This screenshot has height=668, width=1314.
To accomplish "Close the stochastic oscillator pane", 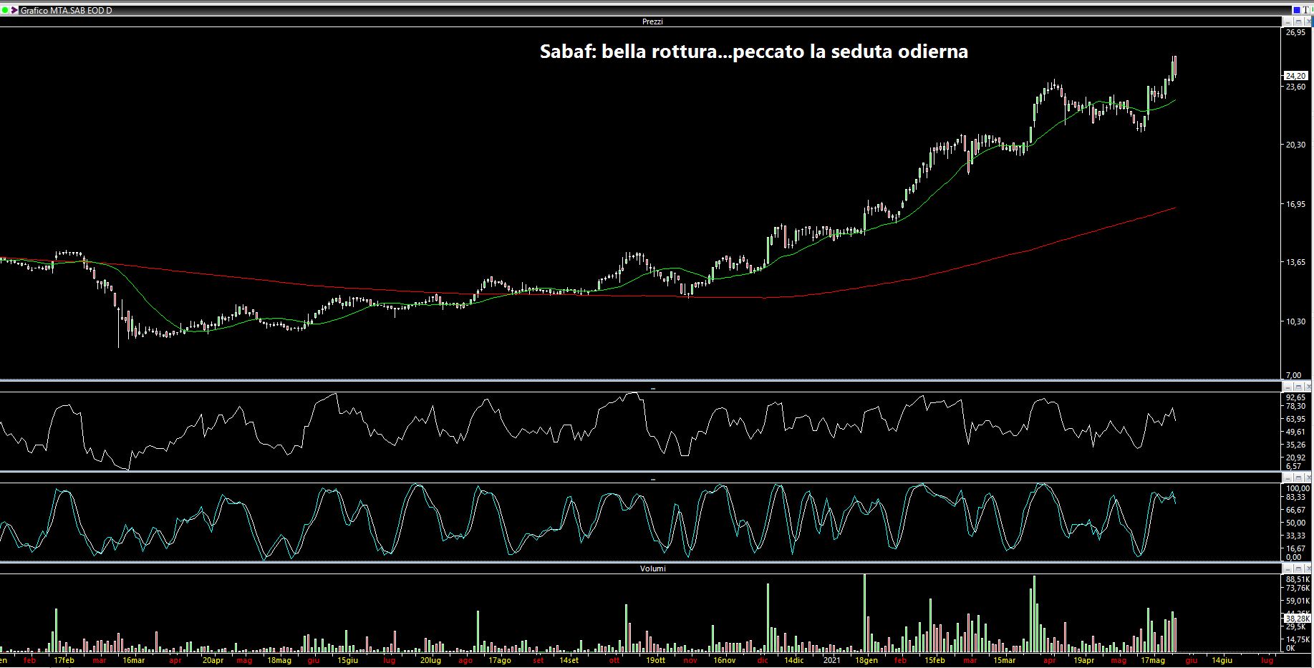I will click(1308, 478).
